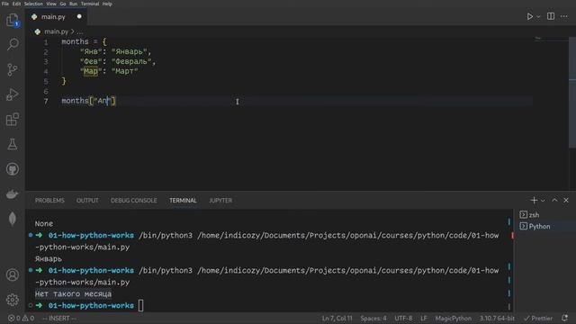The width and height of the screenshot is (576, 324).
Task: Click line number 7 in gutter
Action: point(46,101)
